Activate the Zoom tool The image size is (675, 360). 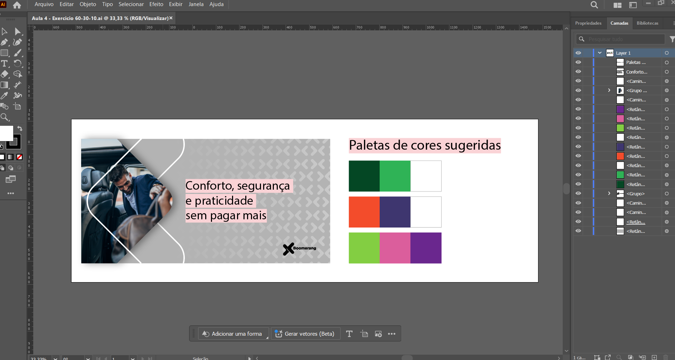pyautogui.click(x=5, y=117)
